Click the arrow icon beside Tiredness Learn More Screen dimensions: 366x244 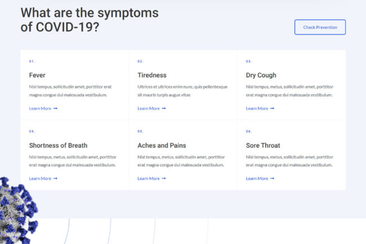tap(164, 108)
